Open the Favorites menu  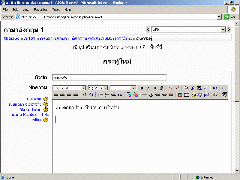pyautogui.click(x=40, y=10)
